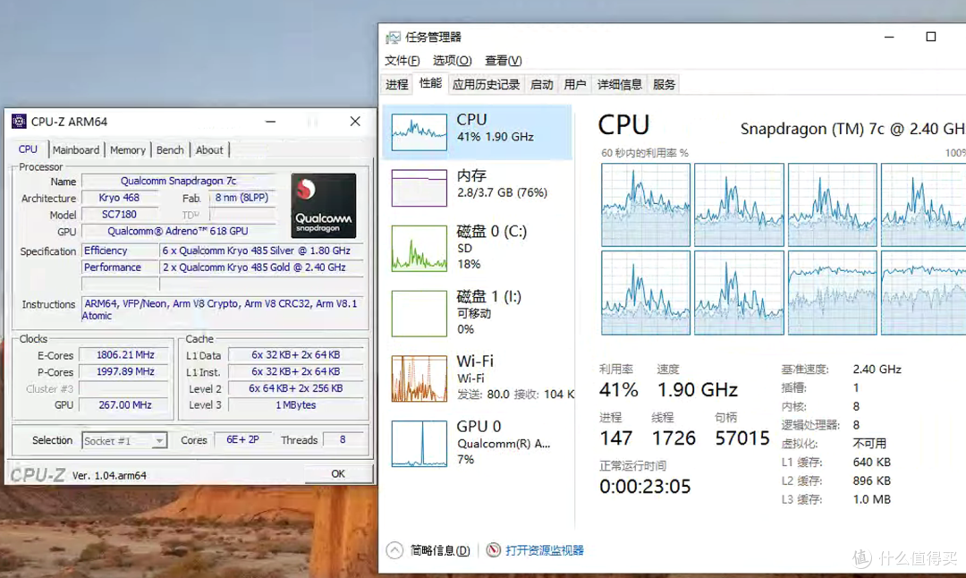This screenshot has height=578, width=966.
Task: Click the Adreno 618 GPU field
Action: [x=178, y=231]
